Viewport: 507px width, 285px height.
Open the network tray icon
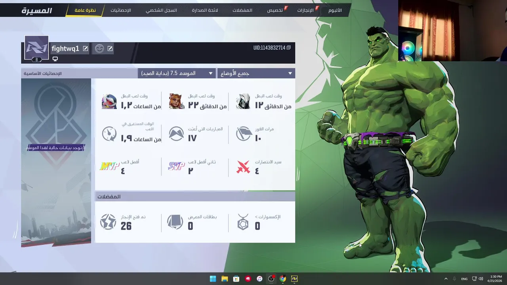point(474,279)
